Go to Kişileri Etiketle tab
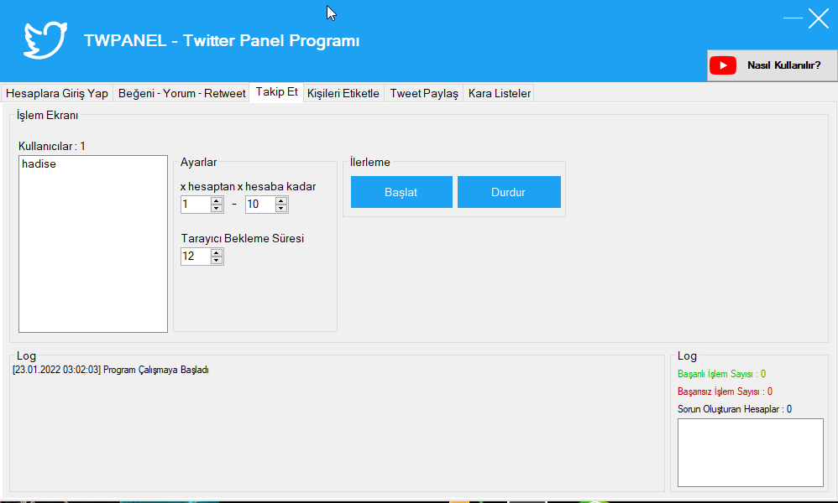The width and height of the screenshot is (838, 503). tap(343, 93)
